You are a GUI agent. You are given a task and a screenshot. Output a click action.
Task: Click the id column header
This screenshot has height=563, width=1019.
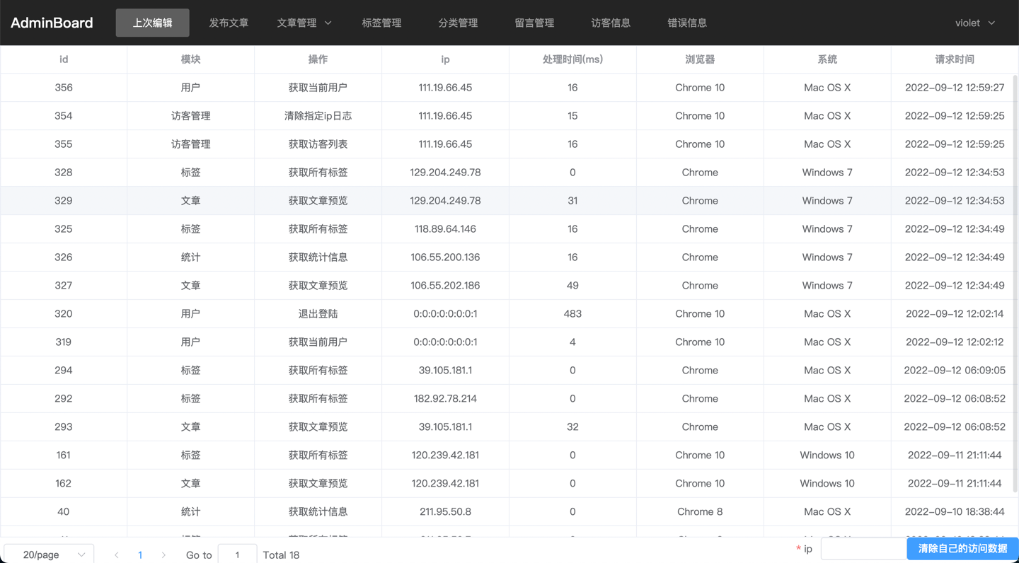[x=64, y=59]
